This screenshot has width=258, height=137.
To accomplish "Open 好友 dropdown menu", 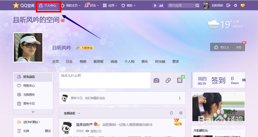I will (92, 6).
